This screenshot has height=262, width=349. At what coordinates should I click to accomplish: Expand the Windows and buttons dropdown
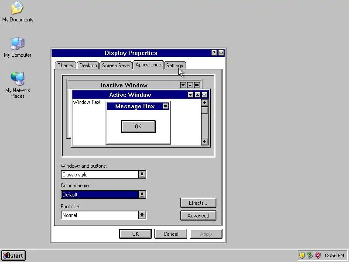[142, 174]
